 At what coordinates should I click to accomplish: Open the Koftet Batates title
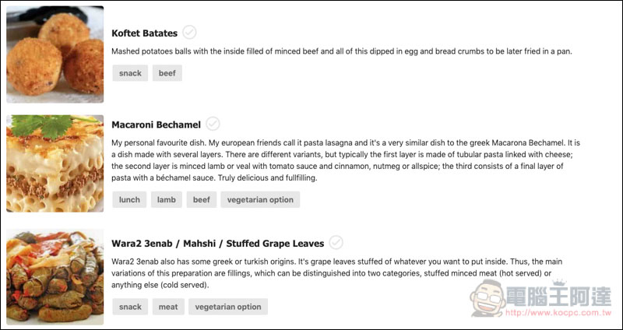coord(145,33)
